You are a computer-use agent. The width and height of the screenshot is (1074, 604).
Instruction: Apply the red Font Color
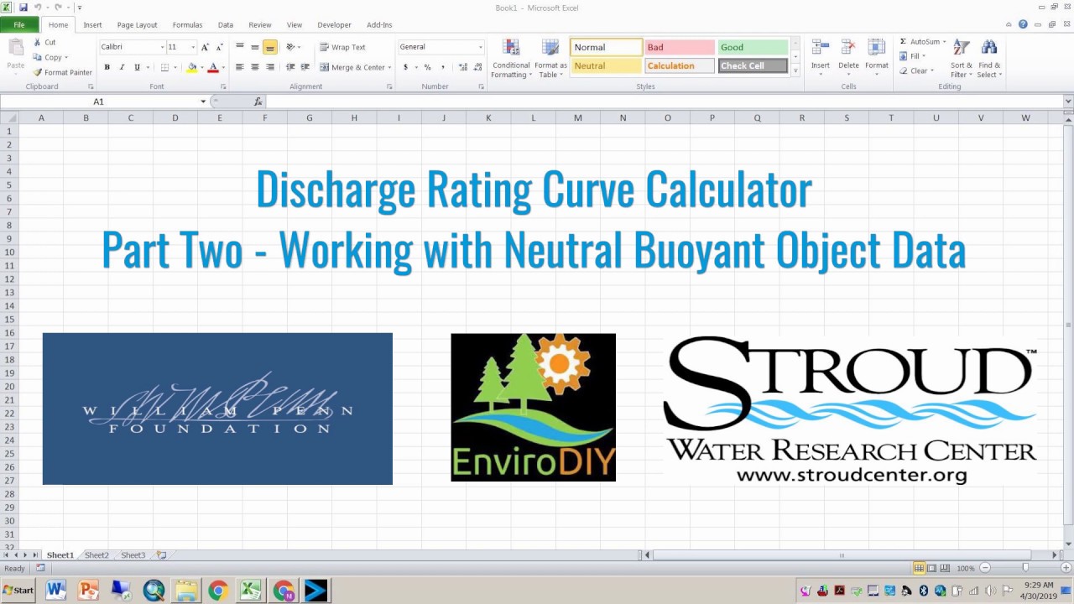coord(213,67)
